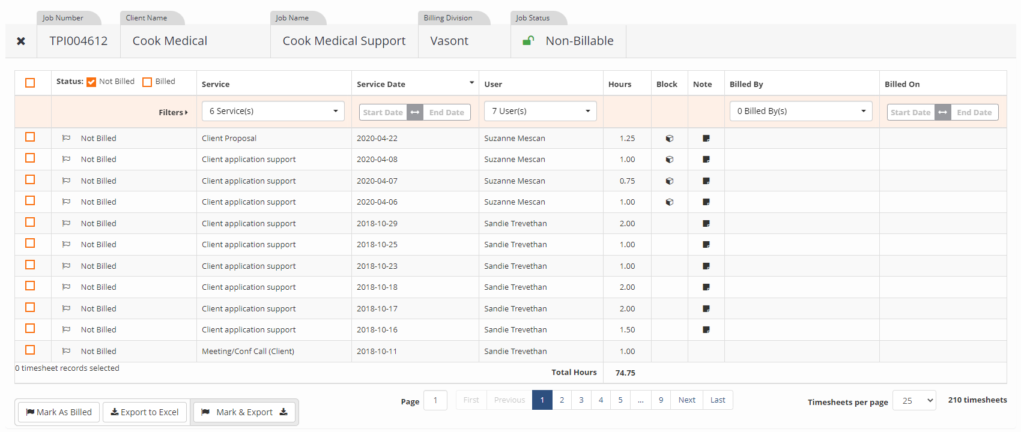Click the ellipsis pagination button
Screen dimensions: 1021x432
641,400
